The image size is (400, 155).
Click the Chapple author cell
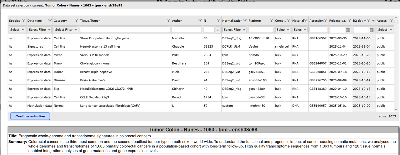click(187, 47)
